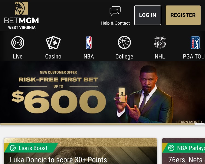Click the NBA Parlays basketball badge icon
The width and height of the screenshot is (205, 164).
pos(171,148)
